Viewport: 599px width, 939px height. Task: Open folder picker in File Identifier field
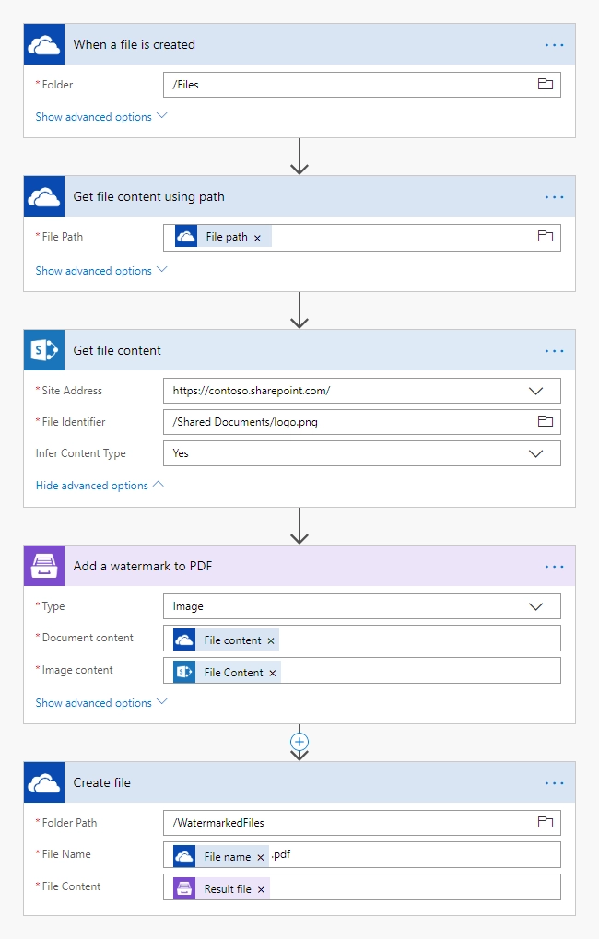tap(546, 422)
